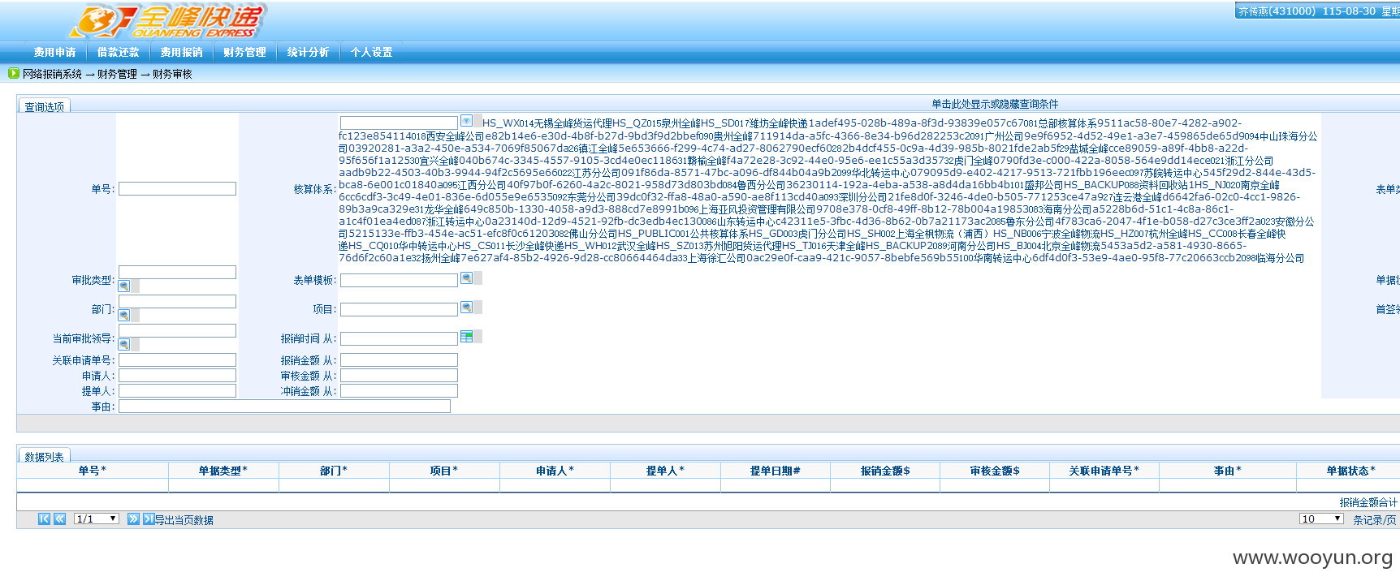This screenshot has width=1400, height=581.
Task: Open the 借款还款 menu
Action: [x=118, y=52]
